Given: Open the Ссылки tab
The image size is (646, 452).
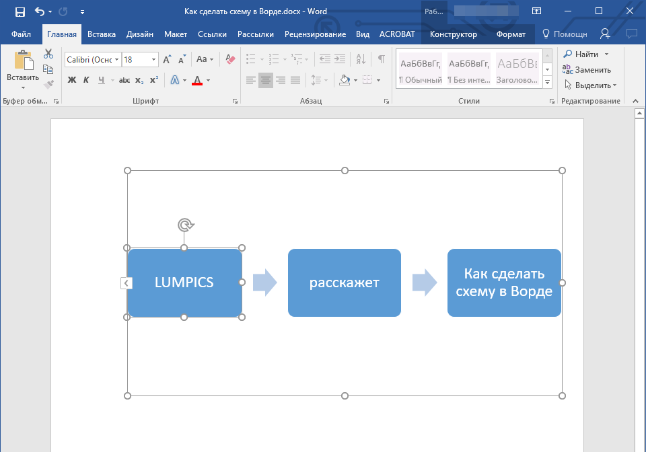Looking at the screenshot, I should tap(212, 34).
